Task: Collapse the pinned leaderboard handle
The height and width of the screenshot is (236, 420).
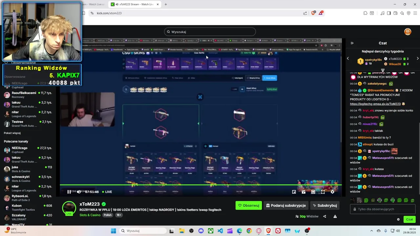Action: point(383,70)
